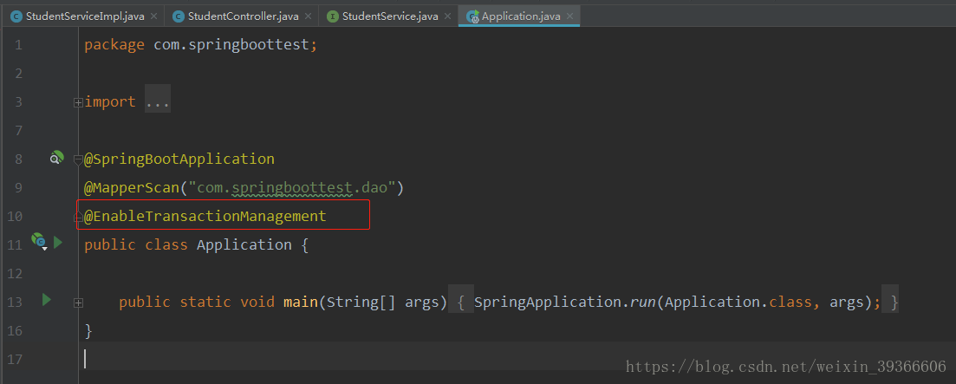The height and width of the screenshot is (384, 956).
Task: Click Spring bean gutter icon on line 8
Action: point(56,159)
